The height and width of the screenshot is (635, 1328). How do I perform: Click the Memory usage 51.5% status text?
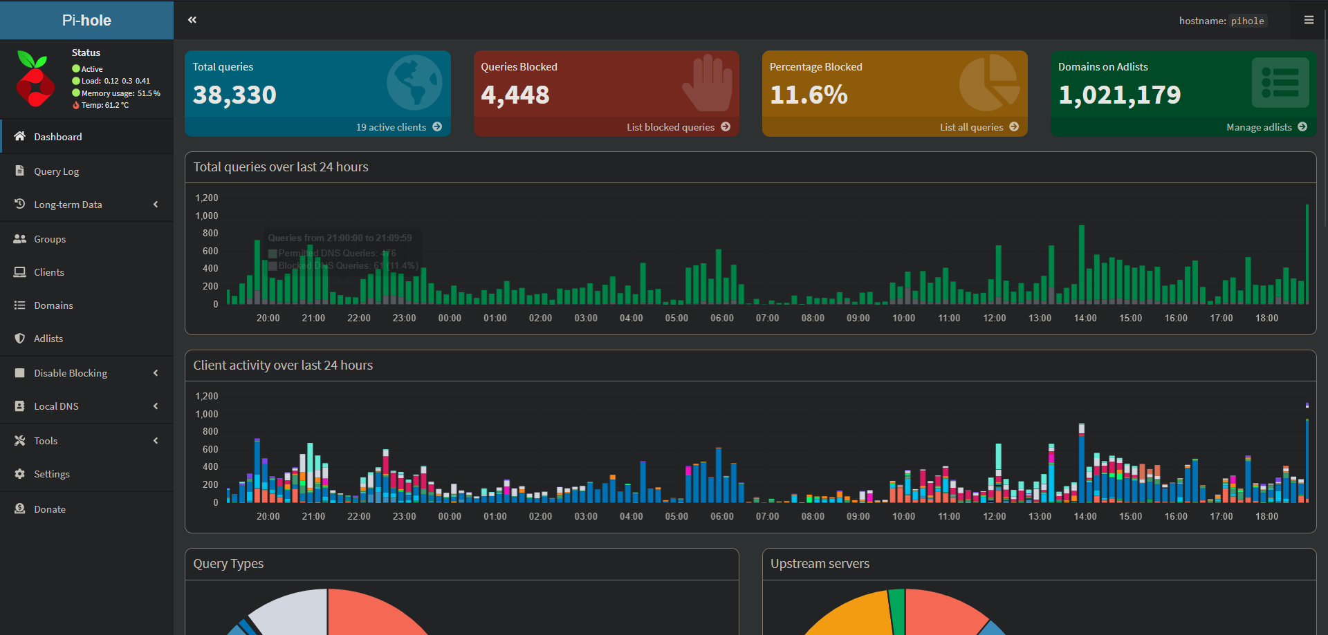pyautogui.click(x=121, y=93)
